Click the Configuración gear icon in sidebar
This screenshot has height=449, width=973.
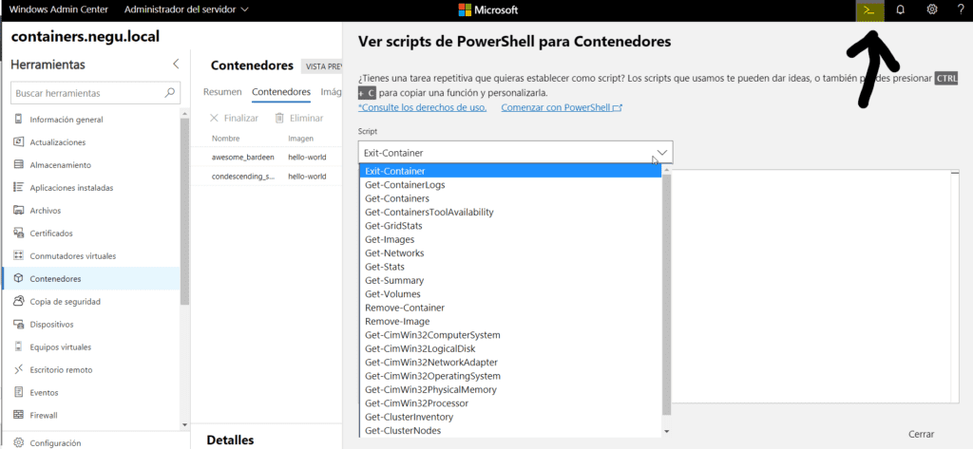pyautogui.click(x=18, y=442)
